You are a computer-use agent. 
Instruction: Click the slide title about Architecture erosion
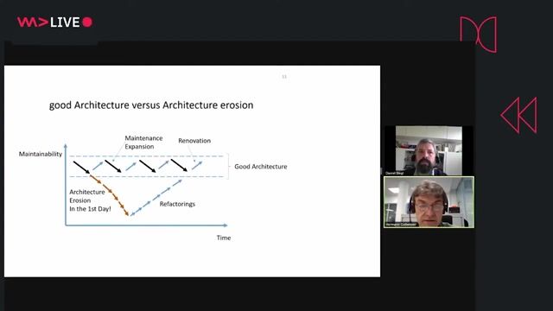tap(151, 105)
